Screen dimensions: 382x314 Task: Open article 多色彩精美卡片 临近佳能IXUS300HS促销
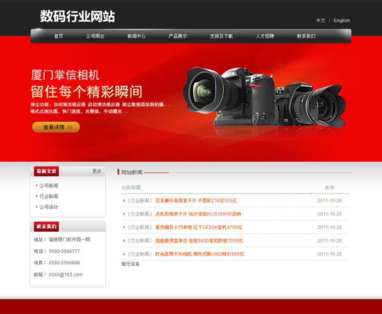pos(198,214)
